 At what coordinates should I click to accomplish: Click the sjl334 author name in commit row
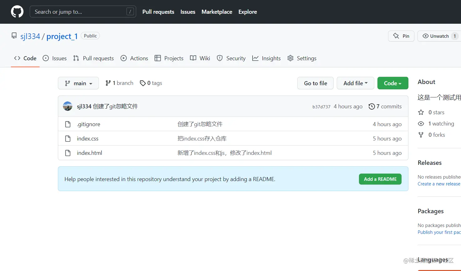coord(84,106)
